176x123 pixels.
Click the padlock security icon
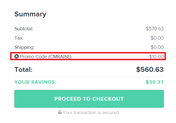click(x=60, y=112)
